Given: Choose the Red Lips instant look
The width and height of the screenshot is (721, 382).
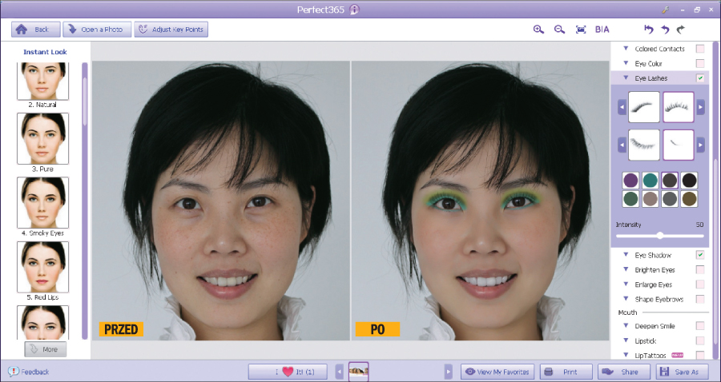Looking at the screenshot, I should (x=42, y=268).
